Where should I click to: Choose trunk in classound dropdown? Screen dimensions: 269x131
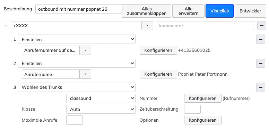pos(101,98)
